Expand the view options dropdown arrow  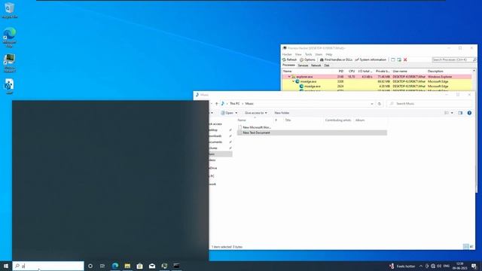coord(452,113)
